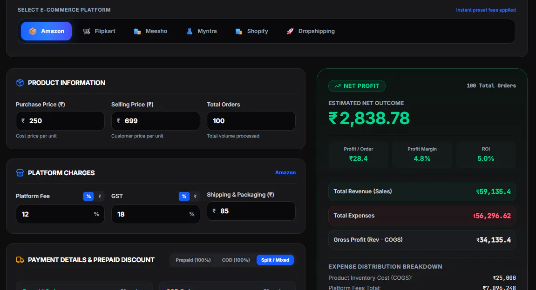The height and width of the screenshot is (290, 536).
Task: Click 'Customer price per unit' hint text
Action: [137, 136]
